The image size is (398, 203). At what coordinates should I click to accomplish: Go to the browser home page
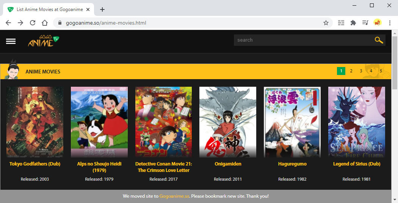pos(45,23)
